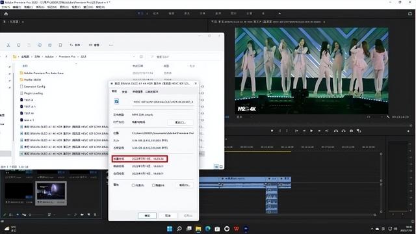Select the last tab in Properties dialog
The height and width of the screenshot is (234, 416).
click(152, 92)
